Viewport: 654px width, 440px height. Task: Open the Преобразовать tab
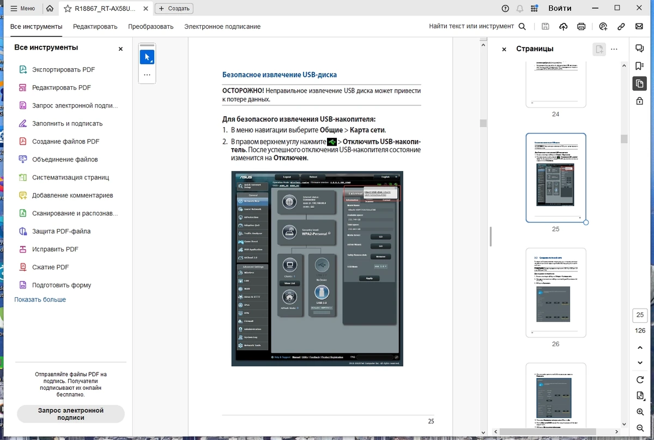(151, 26)
